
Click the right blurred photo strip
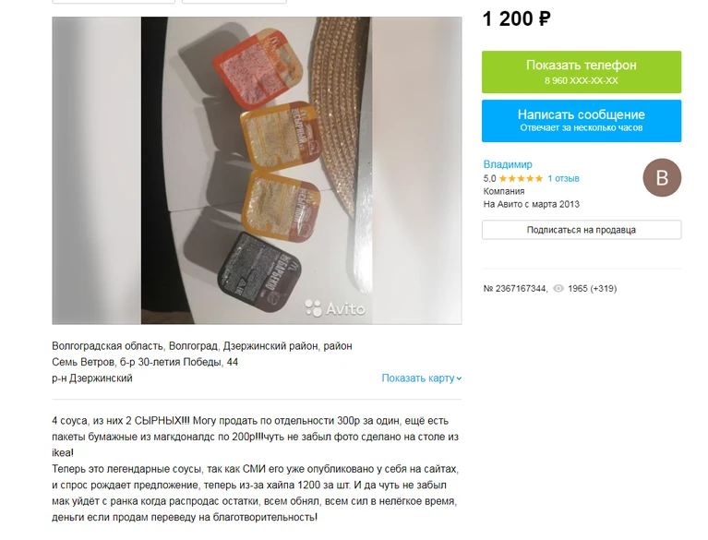click(x=416, y=170)
